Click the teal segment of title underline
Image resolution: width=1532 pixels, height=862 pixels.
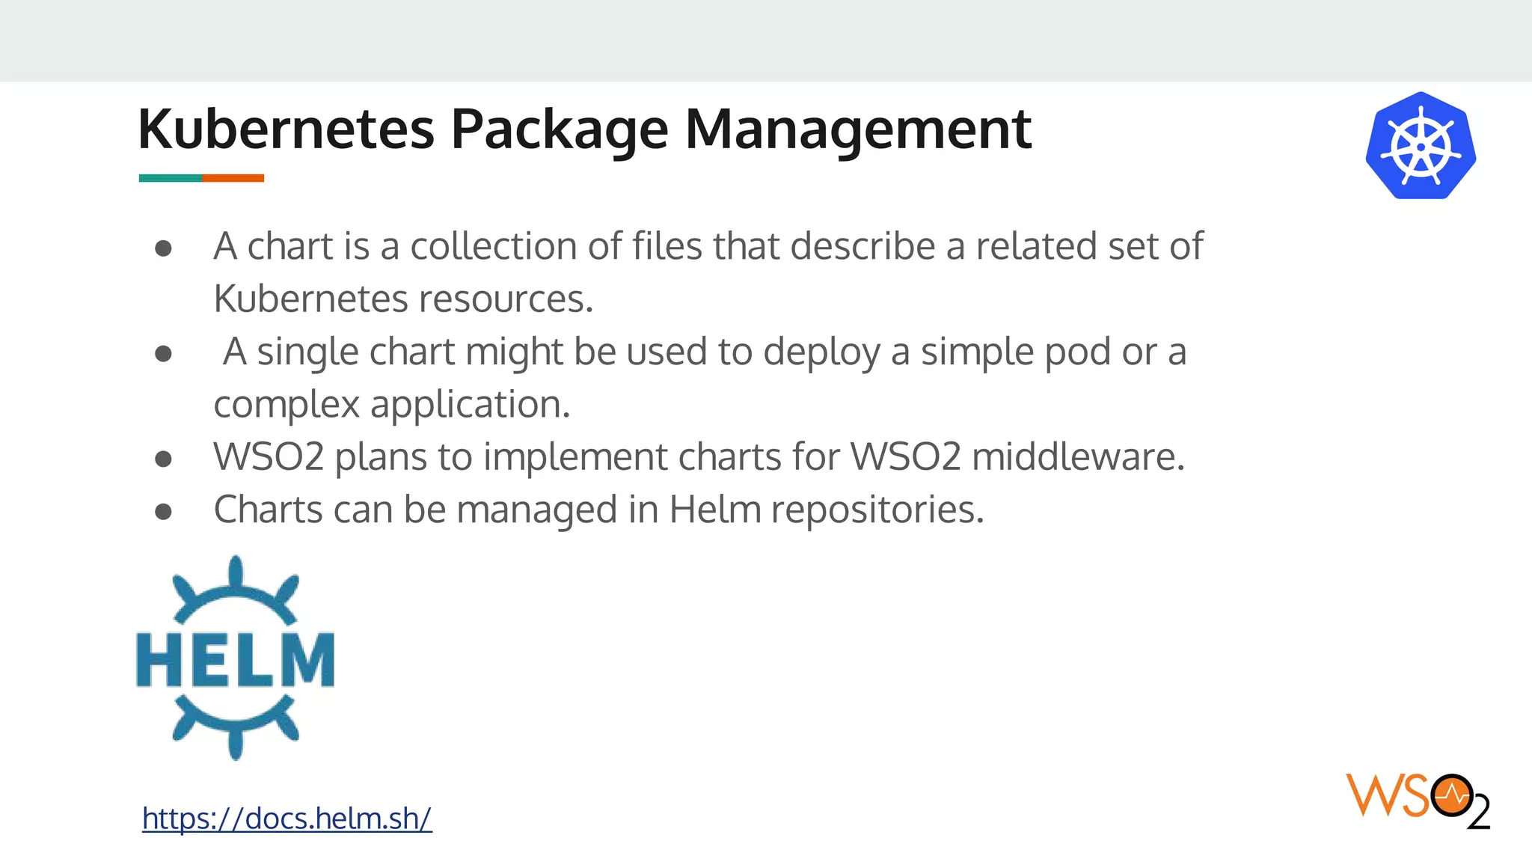tap(170, 178)
